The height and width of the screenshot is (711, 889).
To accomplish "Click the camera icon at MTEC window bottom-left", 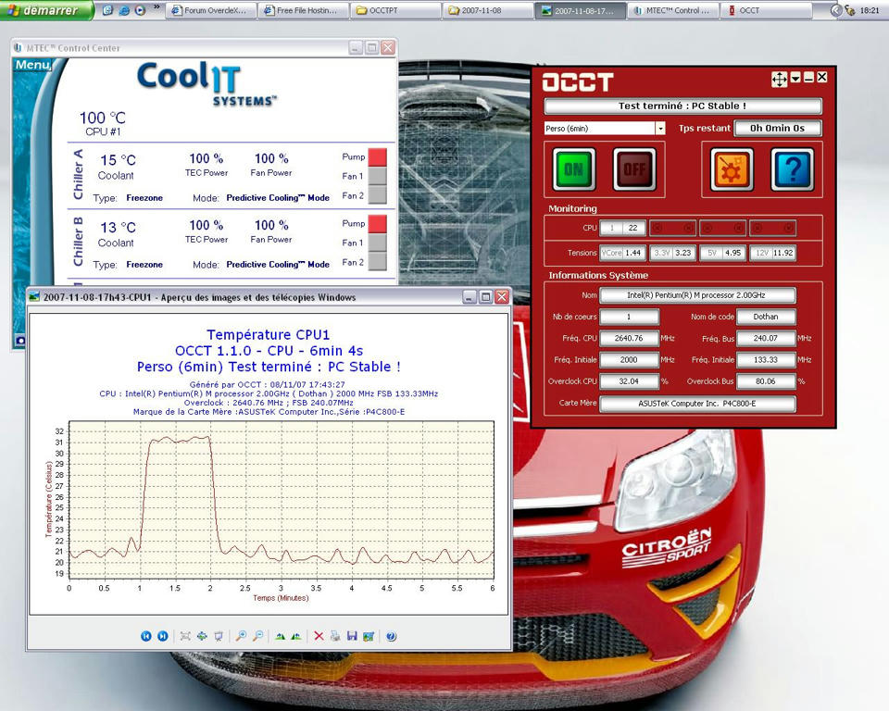I will tap(20, 340).
